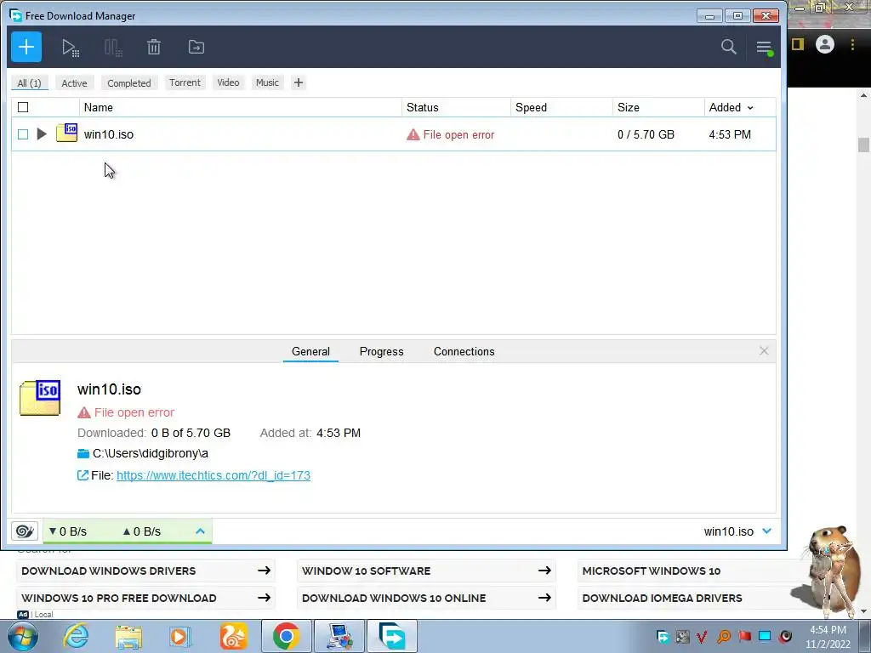Switch to Progress details tab

point(382,351)
